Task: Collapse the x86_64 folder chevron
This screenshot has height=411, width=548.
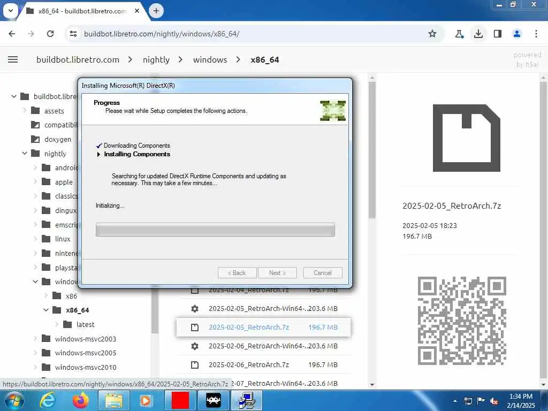Action: pos(46,310)
